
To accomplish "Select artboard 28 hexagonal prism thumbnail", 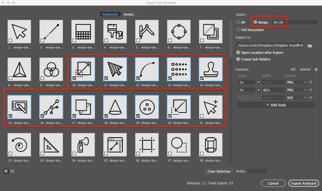I will pyautogui.click(x=211, y=145).
